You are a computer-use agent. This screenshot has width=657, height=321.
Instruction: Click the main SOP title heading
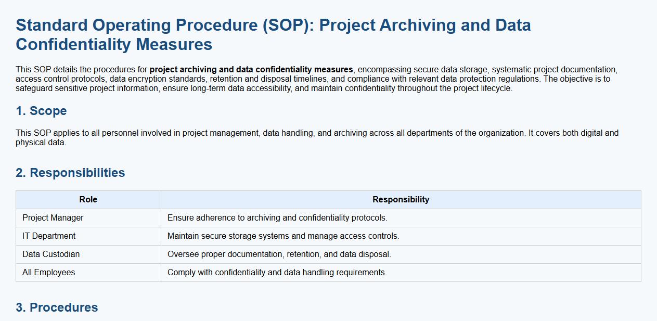273,34
